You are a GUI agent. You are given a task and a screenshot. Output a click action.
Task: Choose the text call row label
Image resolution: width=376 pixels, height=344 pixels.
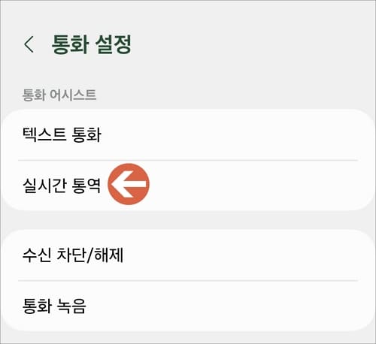pyautogui.click(x=62, y=134)
